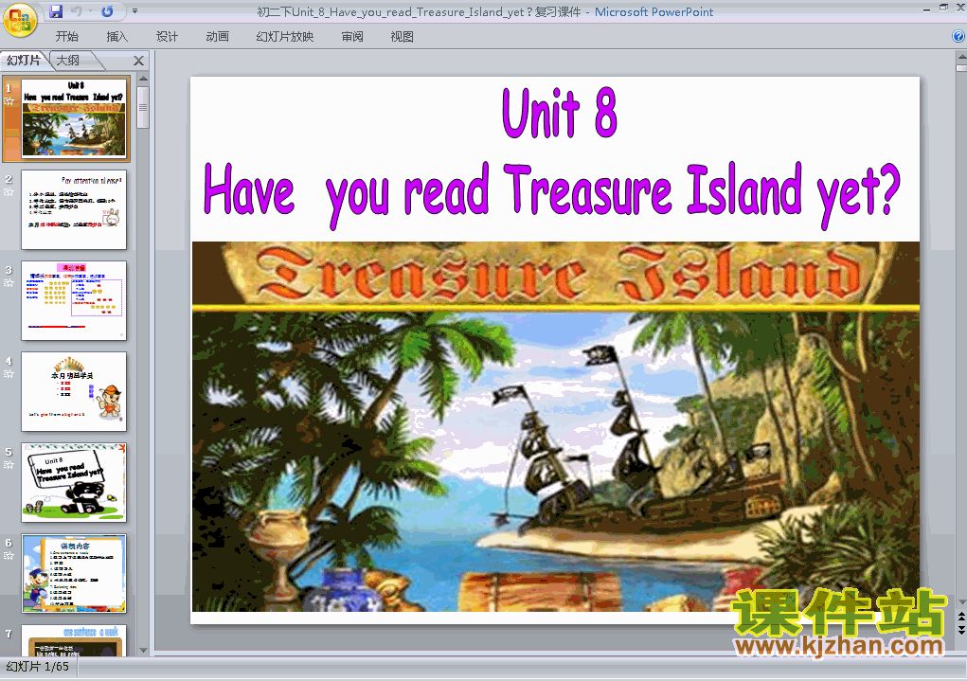967x681 pixels.
Task: Click the thumbnail pane scrollbar thumb
Action: pyautogui.click(x=143, y=107)
